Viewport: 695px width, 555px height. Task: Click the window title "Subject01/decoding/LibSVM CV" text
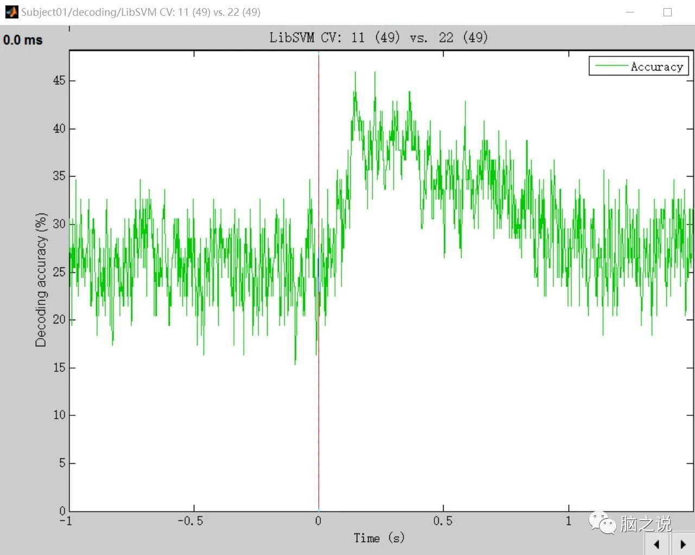coord(141,12)
